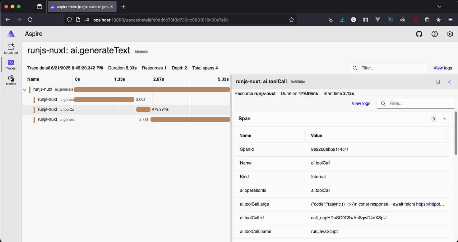Open the browser tab list dropdown
The width and height of the screenshot is (458, 242).
pos(439,7)
